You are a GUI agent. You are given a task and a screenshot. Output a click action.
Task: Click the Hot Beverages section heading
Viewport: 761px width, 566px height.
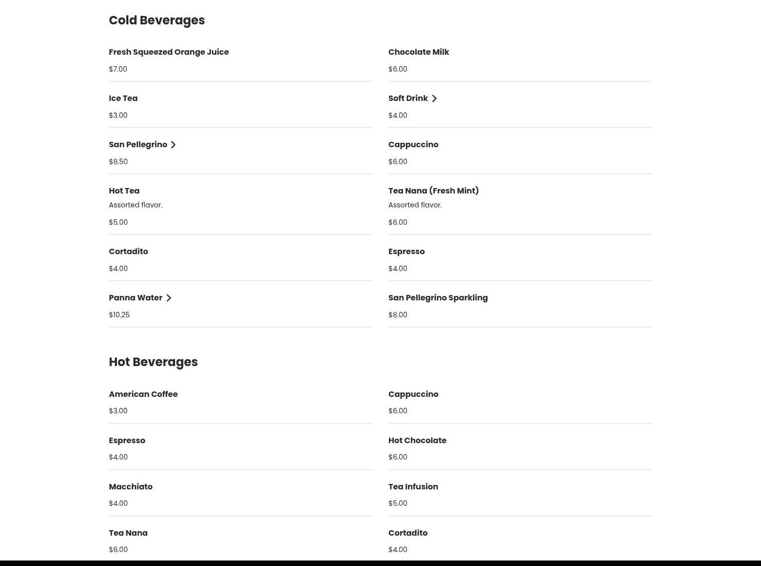click(153, 362)
